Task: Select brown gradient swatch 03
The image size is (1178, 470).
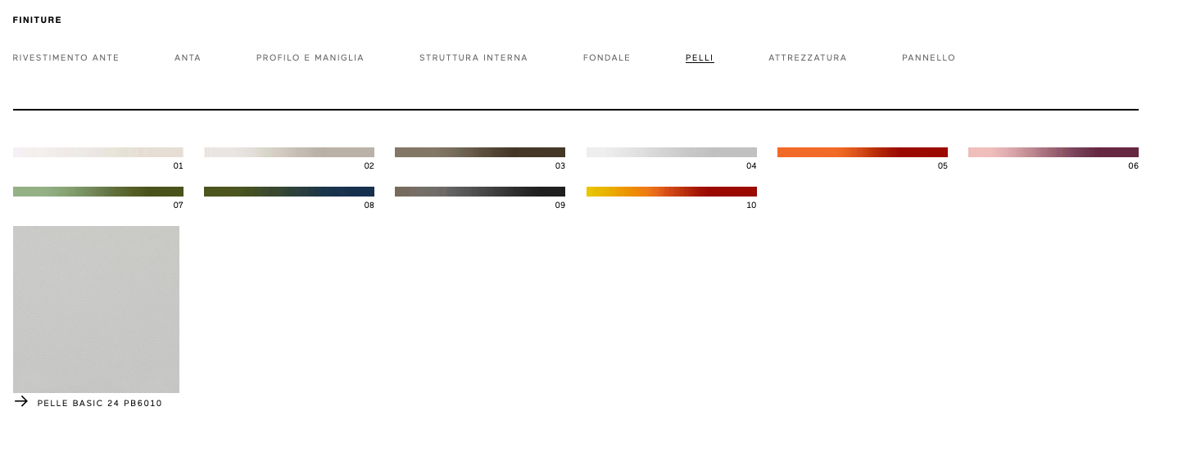Action: (480, 152)
